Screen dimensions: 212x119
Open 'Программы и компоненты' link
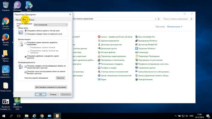(111, 60)
